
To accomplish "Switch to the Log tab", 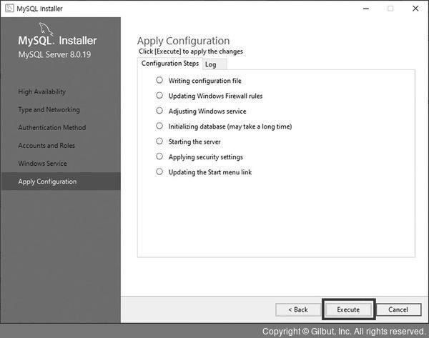I will 214,64.
